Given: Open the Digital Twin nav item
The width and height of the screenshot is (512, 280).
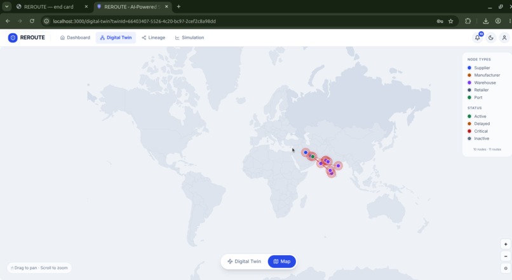Looking at the screenshot, I should pos(116,37).
